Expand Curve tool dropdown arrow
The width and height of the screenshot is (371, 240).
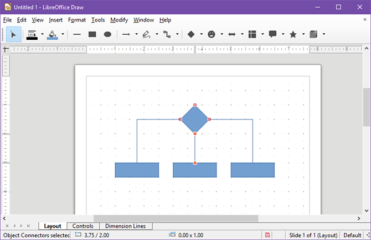click(x=157, y=34)
